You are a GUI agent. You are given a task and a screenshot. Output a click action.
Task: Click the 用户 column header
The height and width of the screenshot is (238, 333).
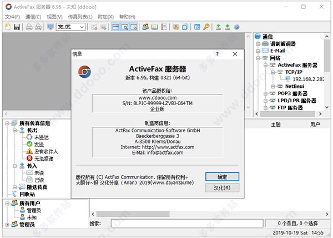[x=315, y=124]
